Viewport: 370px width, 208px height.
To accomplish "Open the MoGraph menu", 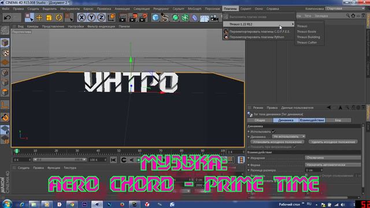I will tap(194, 9).
